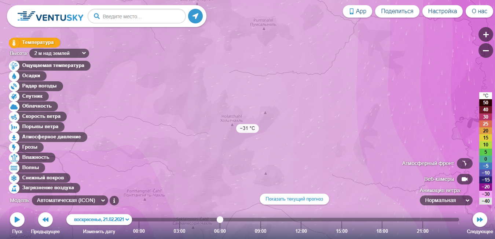Locate me with the blue arrow button
The height and width of the screenshot is (239, 495).
pyautogui.click(x=195, y=16)
